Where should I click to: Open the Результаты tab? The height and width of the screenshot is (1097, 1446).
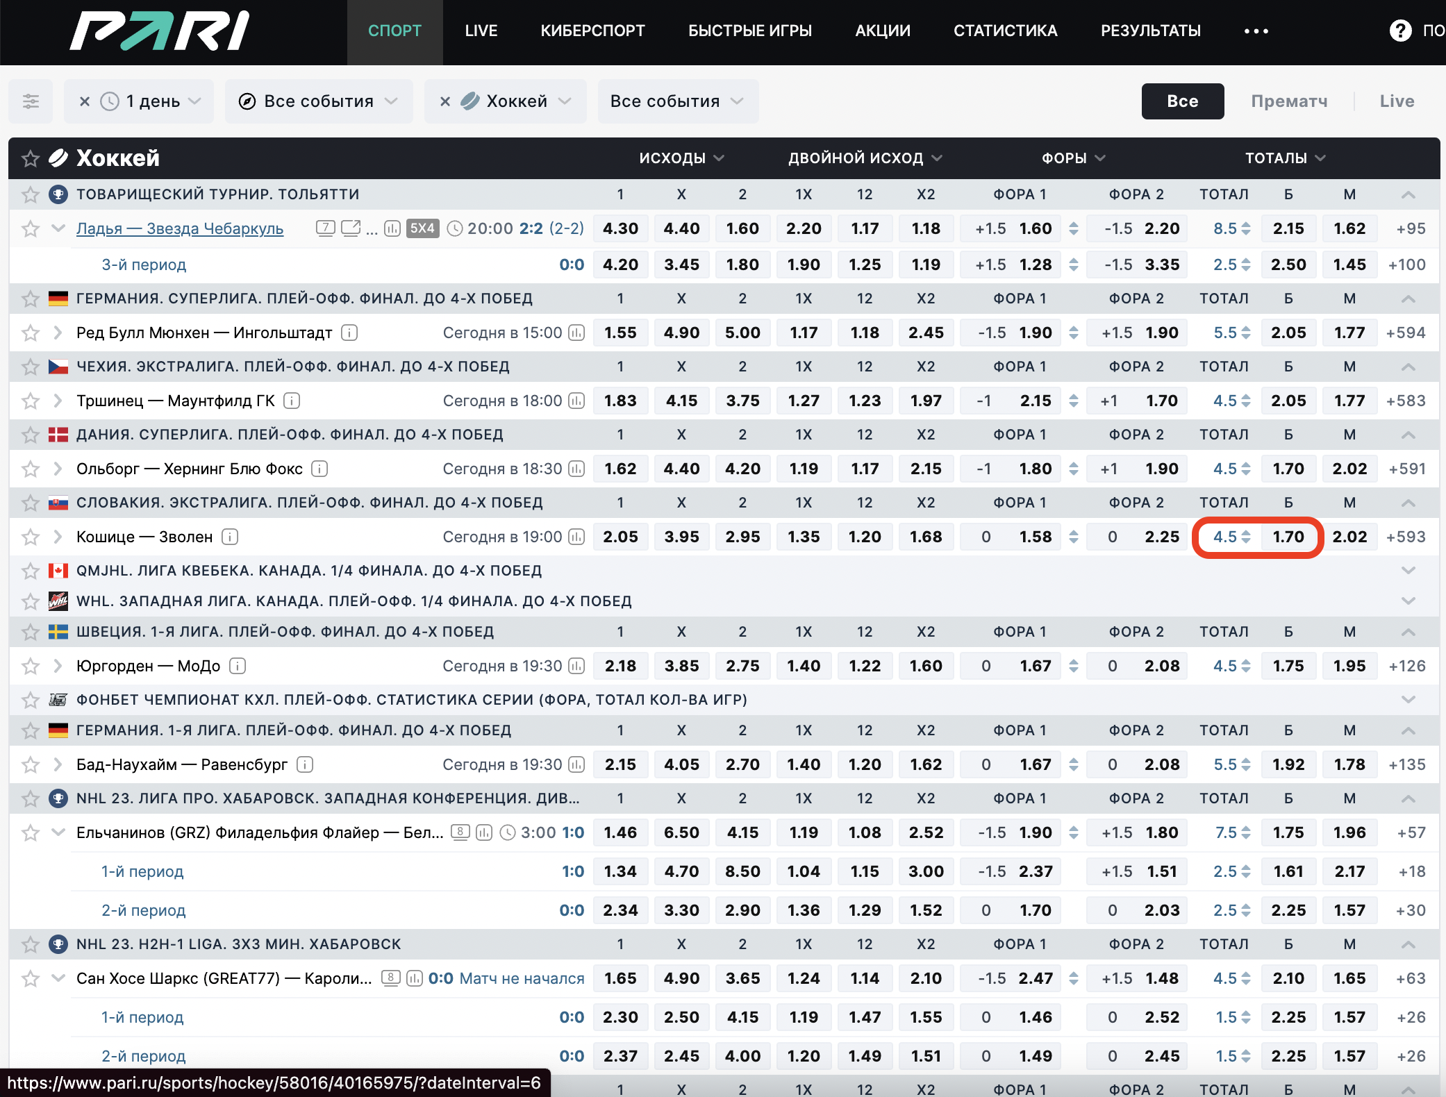pos(1150,31)
